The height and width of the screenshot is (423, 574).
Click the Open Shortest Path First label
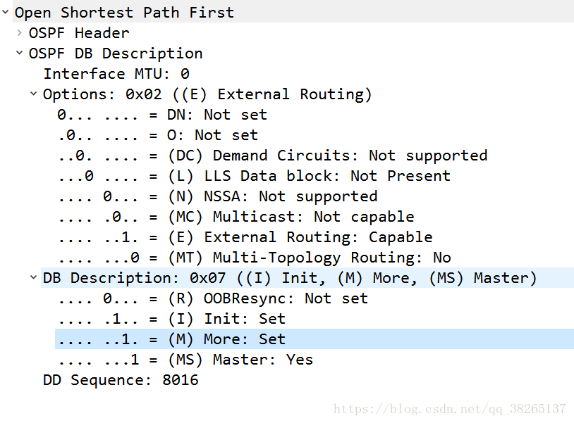[x=124, y=12]
